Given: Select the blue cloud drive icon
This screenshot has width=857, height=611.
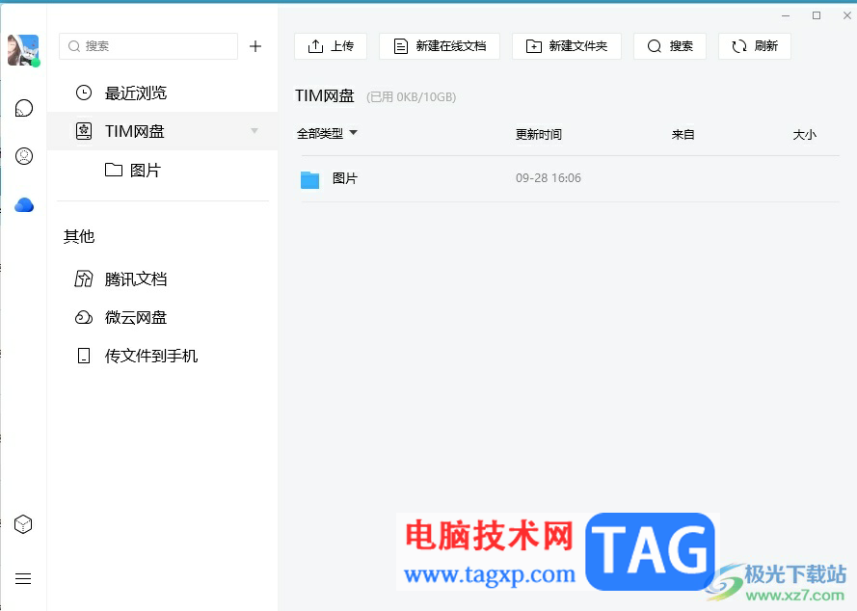Looking at the screenshot, I should (24, 205).
